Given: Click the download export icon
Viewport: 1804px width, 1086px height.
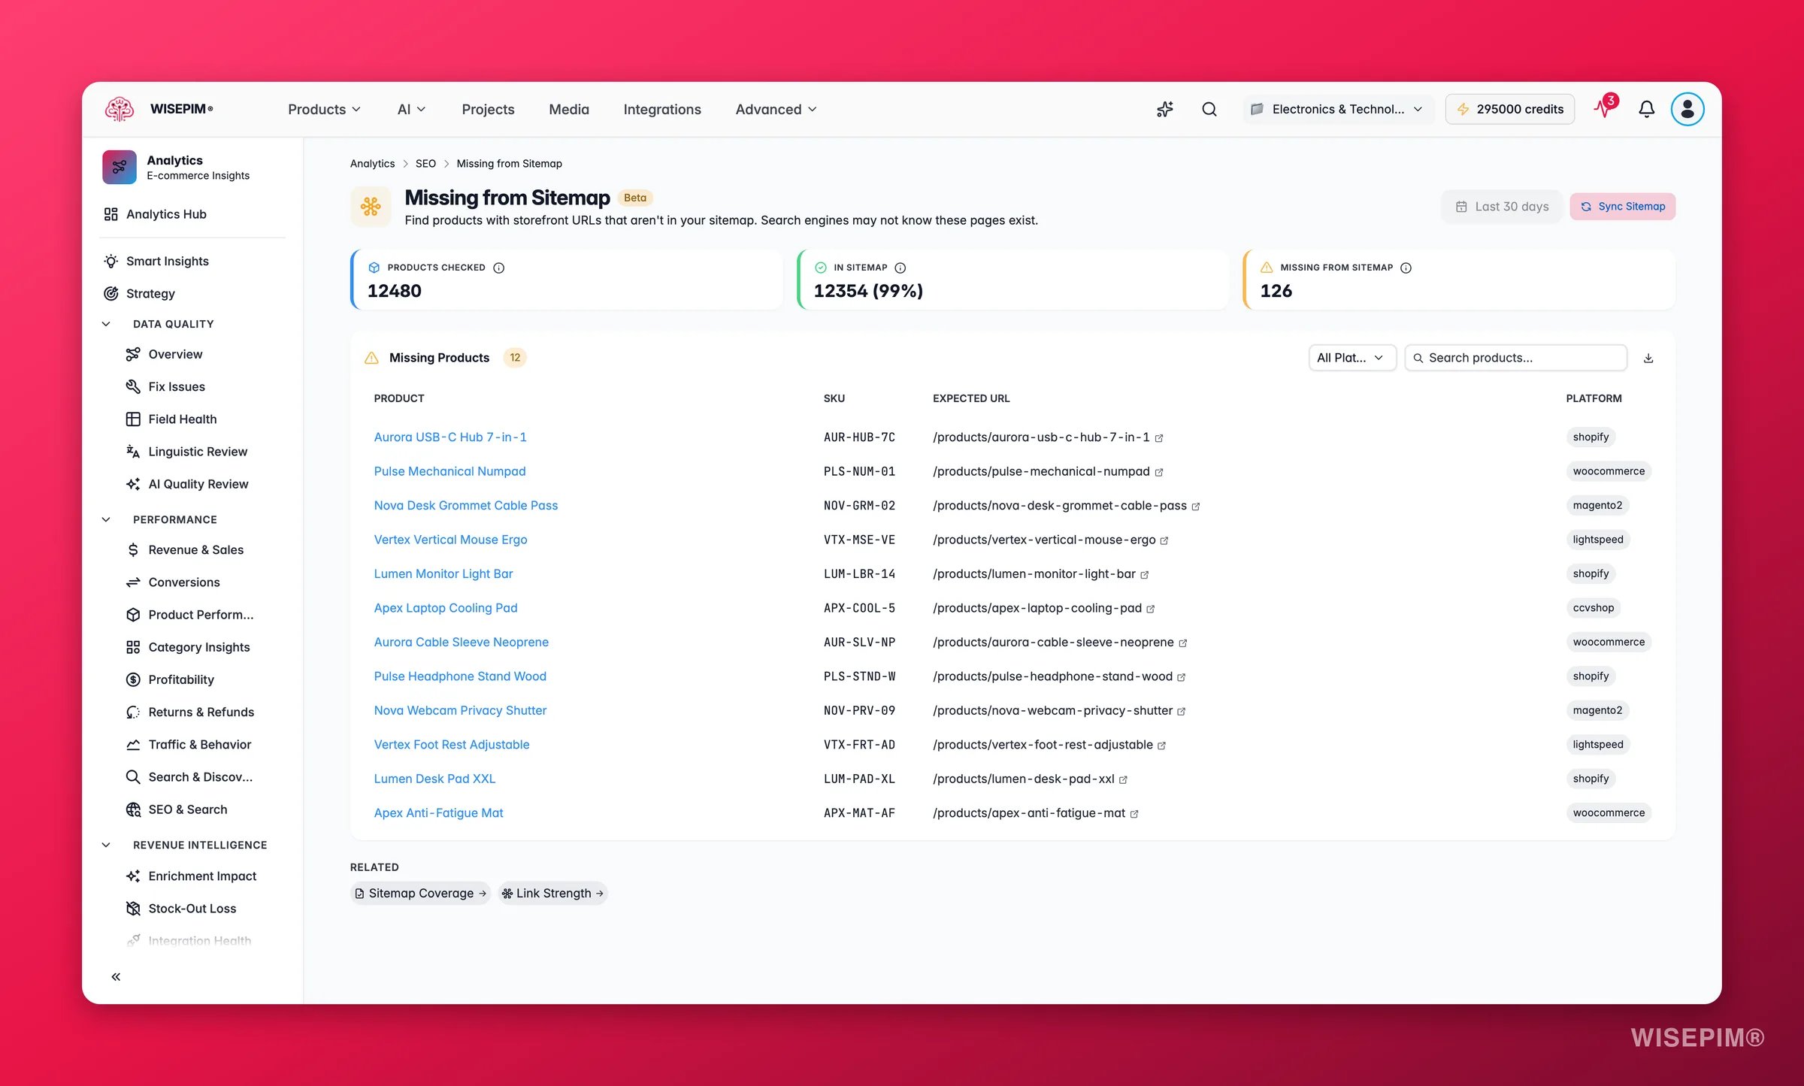Looking at the screenshot, I should [1648, 358].
